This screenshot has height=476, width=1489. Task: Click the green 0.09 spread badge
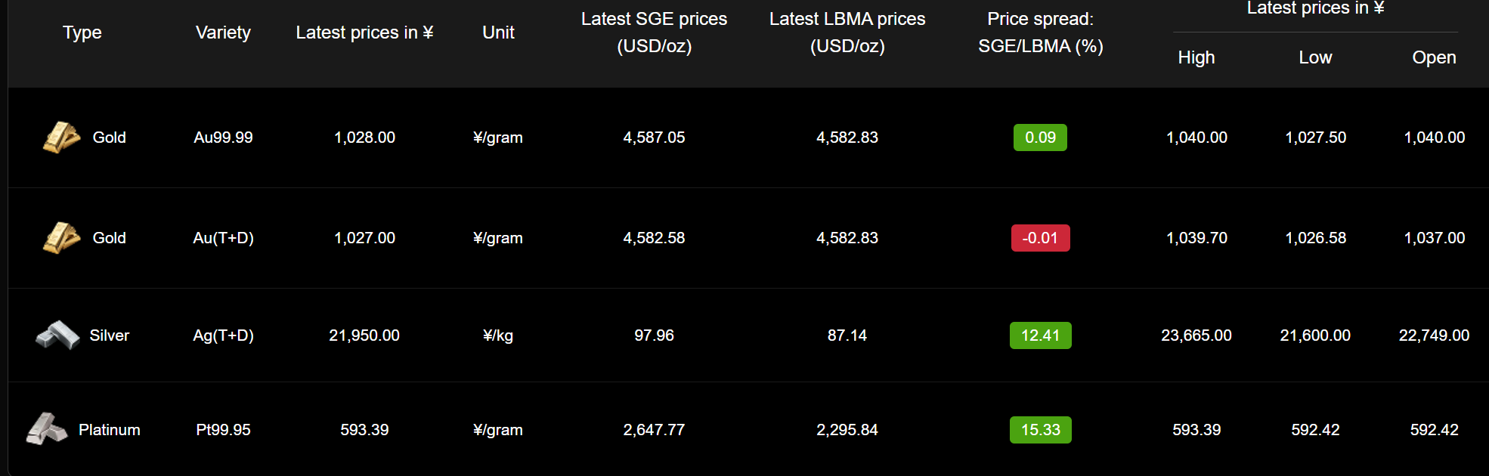[x=1040, y=138]
